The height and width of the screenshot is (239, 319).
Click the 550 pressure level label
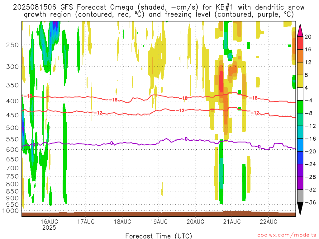[12, 139]
